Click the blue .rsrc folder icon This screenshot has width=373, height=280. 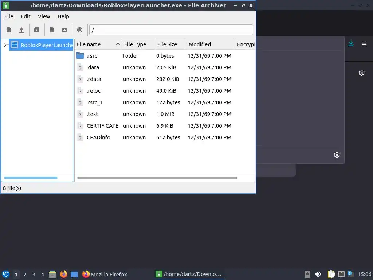click(x=80, y=56)
